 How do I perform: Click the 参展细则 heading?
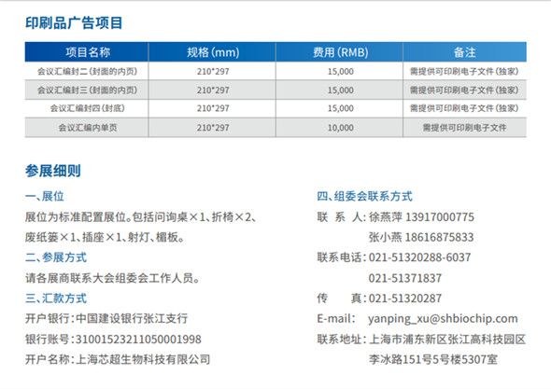click(x=53, y=171)
